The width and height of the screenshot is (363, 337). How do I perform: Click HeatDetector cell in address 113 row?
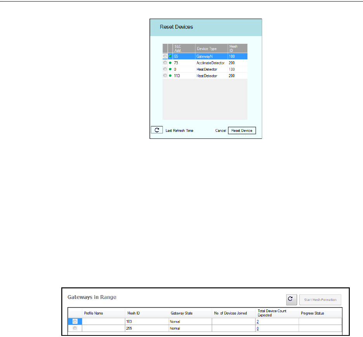(x=211, y=76)
